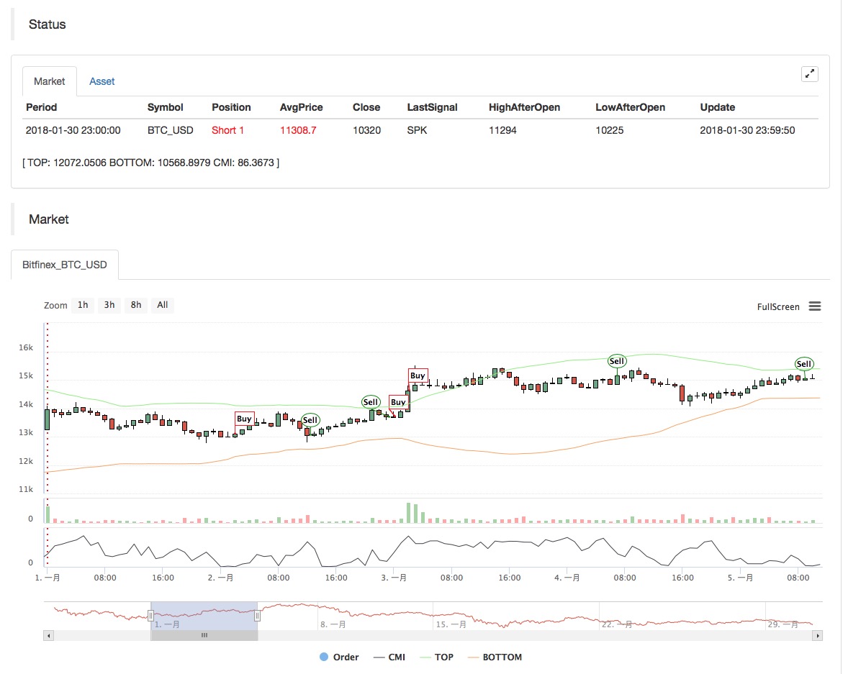Click the first Buy order marker

pos(244,419)
